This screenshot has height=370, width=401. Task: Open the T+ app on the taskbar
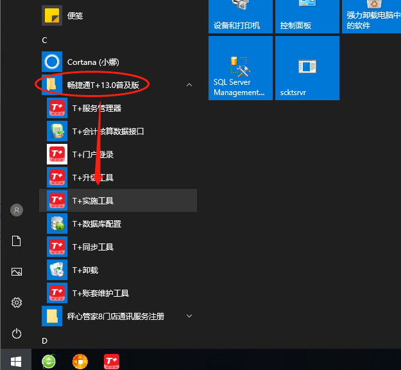[x=112, y=362]
